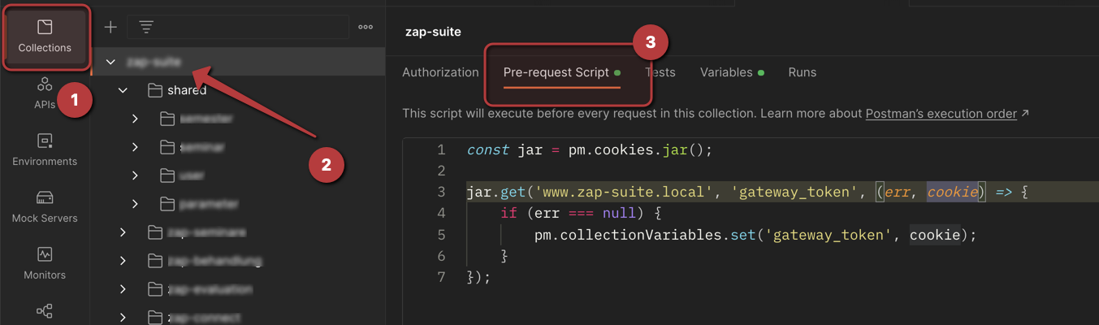1099x325 pixels.
Task: Click the filter icon in the search box
Action: tap(145, 27)
